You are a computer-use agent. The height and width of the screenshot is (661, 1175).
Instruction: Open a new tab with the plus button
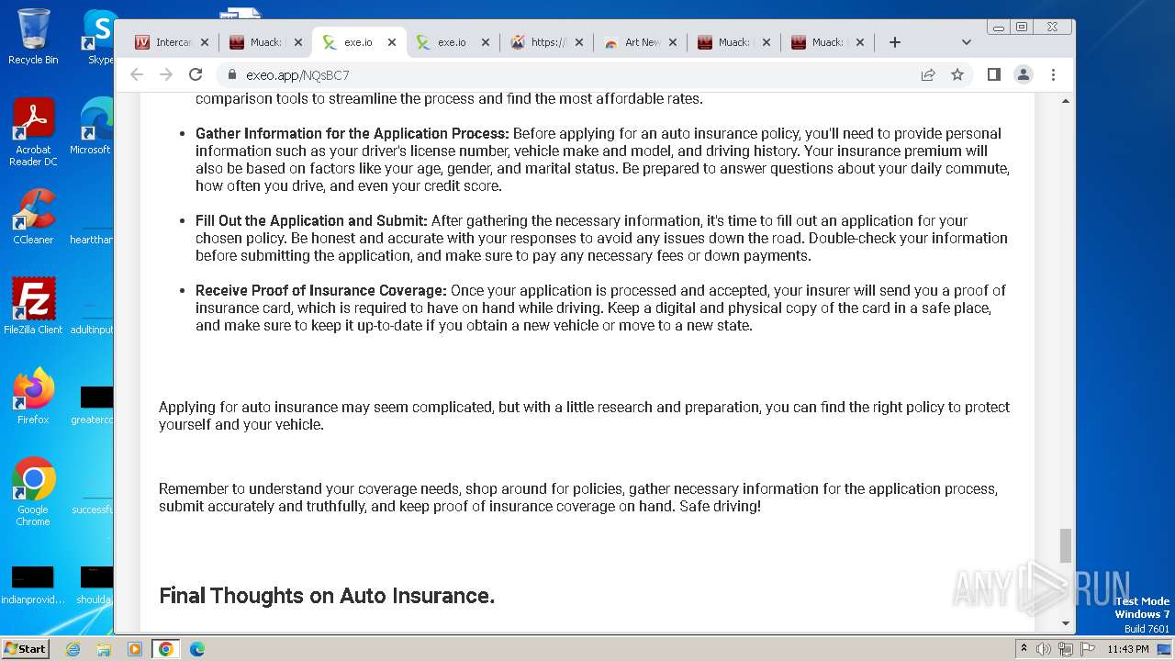click(895, 42)
